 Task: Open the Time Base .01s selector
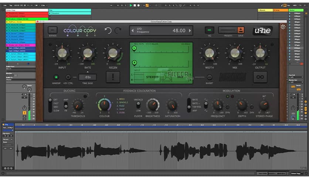coord(88,77)
